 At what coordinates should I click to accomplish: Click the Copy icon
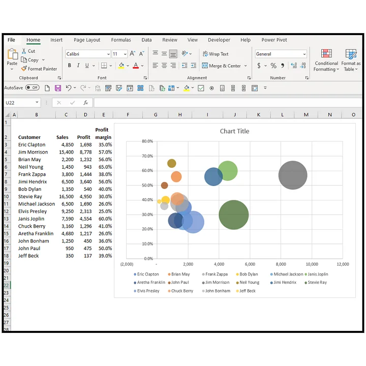coord(24,60)
